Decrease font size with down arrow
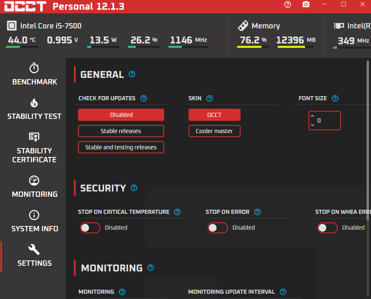This screenshot has height=299, width=371. tap(312, 125)
